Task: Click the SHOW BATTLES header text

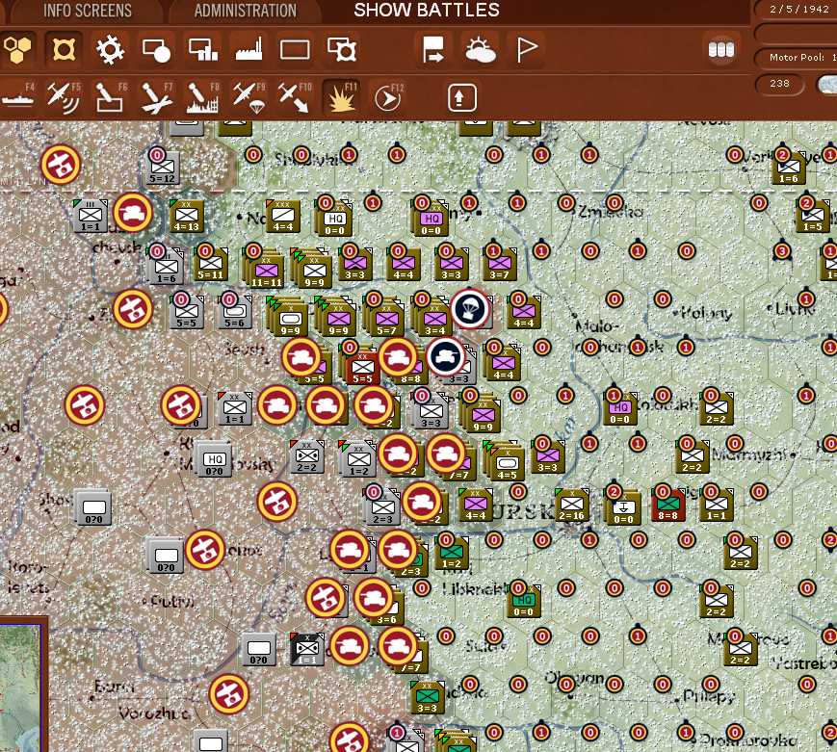Action: pos(426,10)
